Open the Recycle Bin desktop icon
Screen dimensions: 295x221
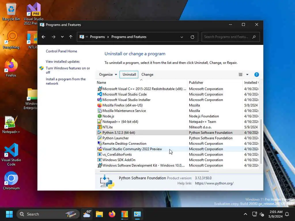11,12
